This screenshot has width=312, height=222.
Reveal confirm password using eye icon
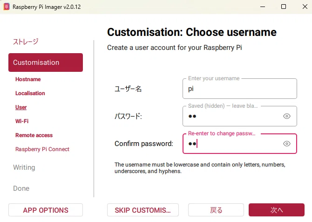(x=286, y=144)
